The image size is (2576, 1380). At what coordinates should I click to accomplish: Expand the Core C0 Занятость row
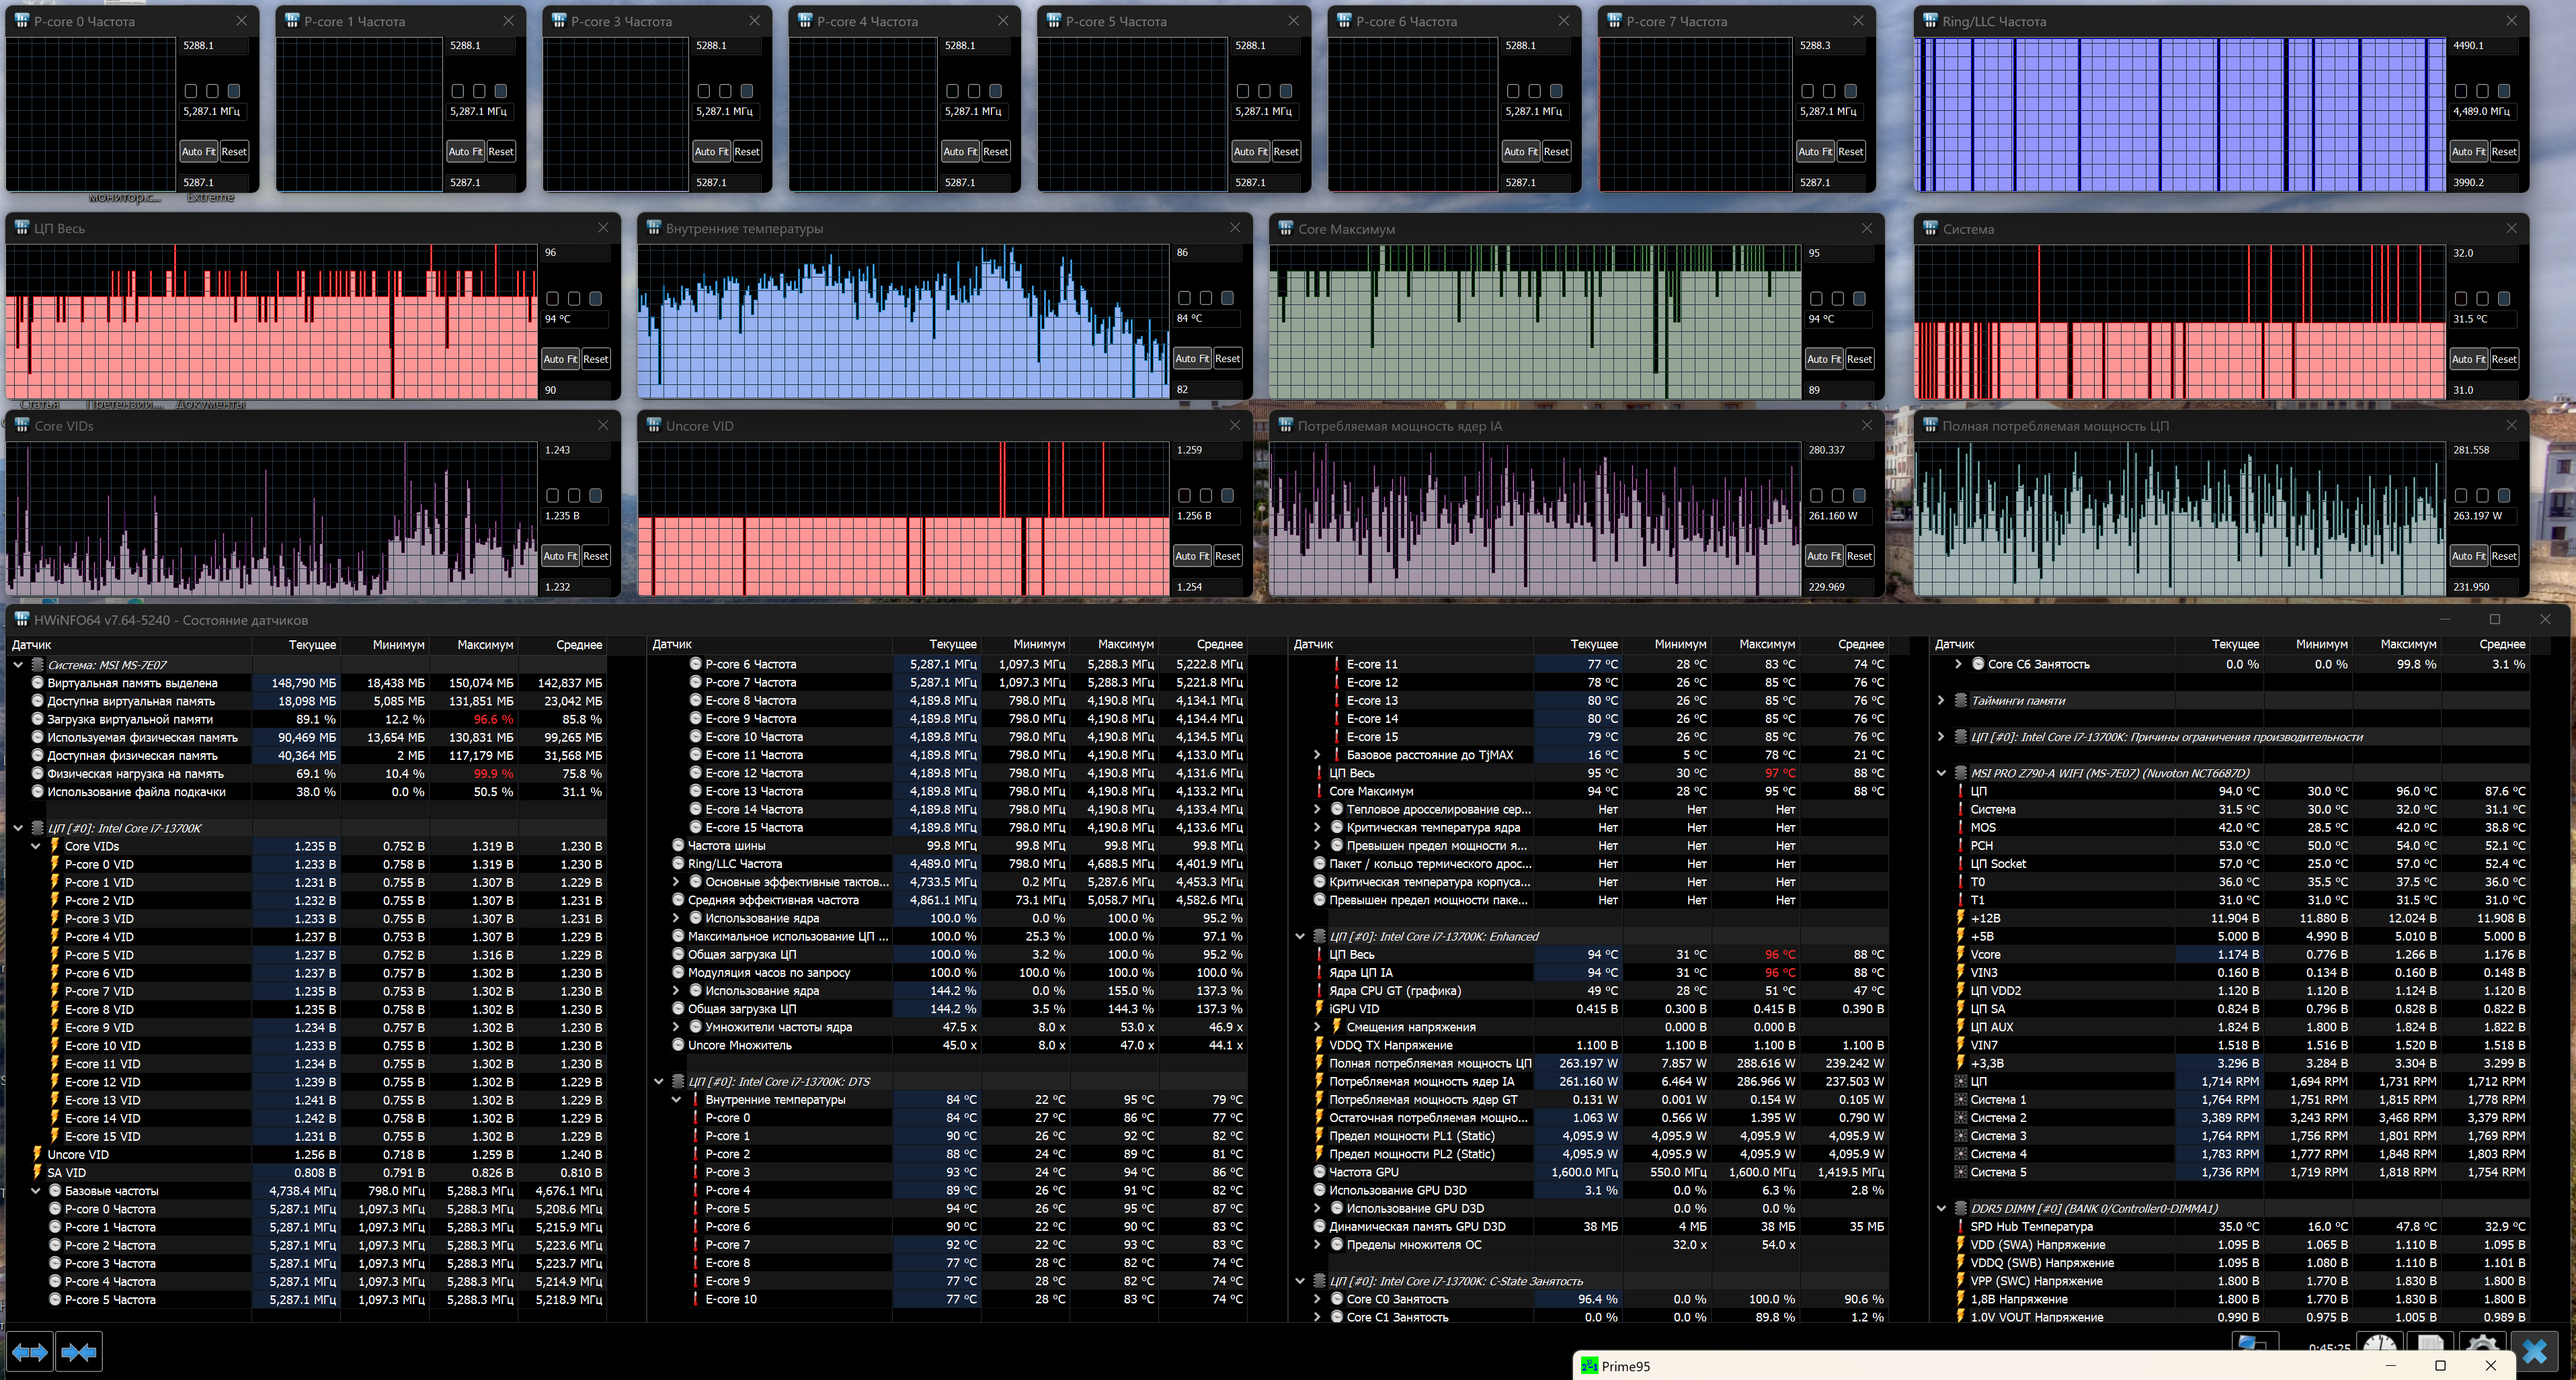1317,1299
